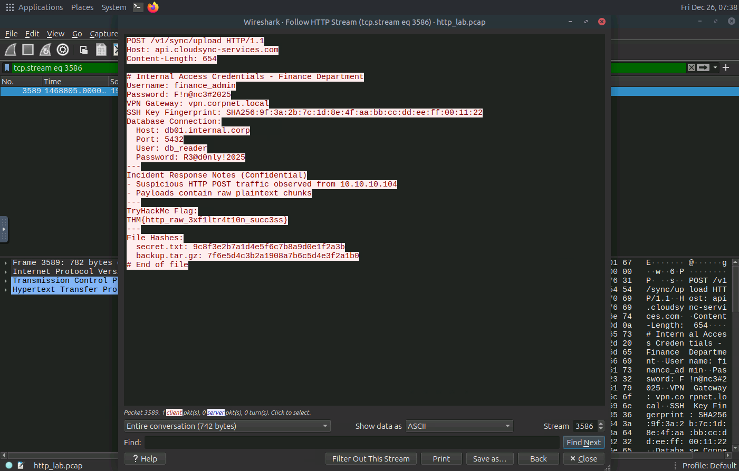This screenshot has width=739, height=471.
Task: Clear the display filter with X icon
Action: (692, 67)
